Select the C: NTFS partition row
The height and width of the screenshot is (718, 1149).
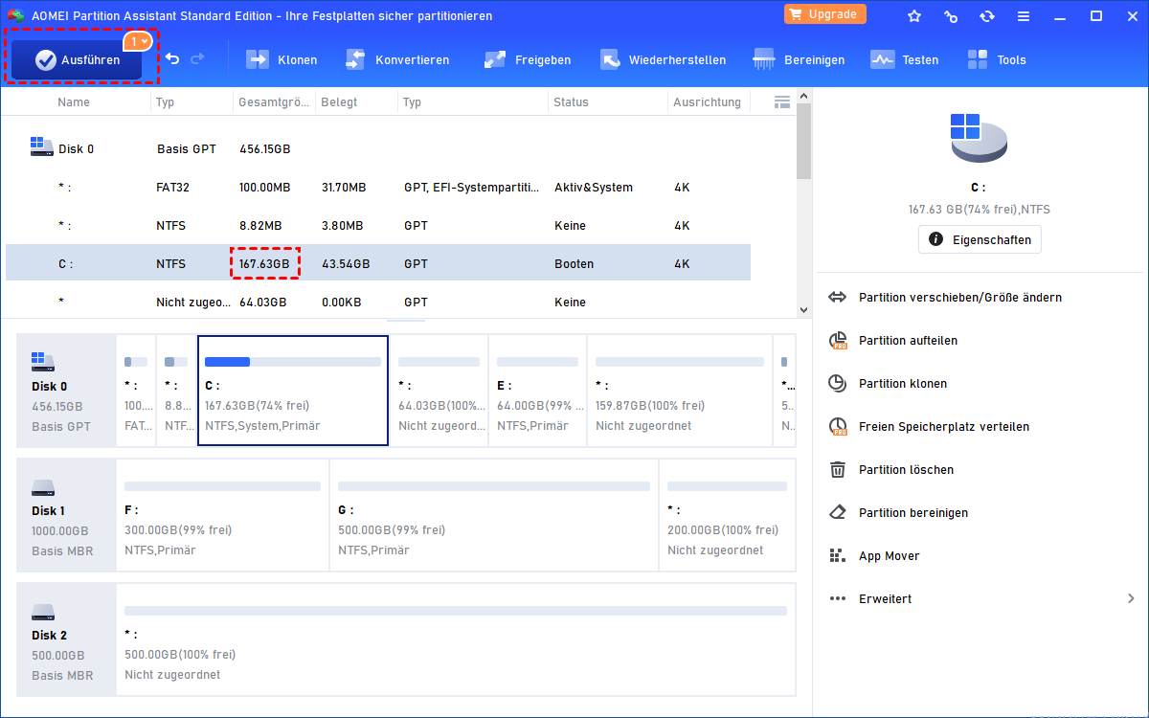378,263
